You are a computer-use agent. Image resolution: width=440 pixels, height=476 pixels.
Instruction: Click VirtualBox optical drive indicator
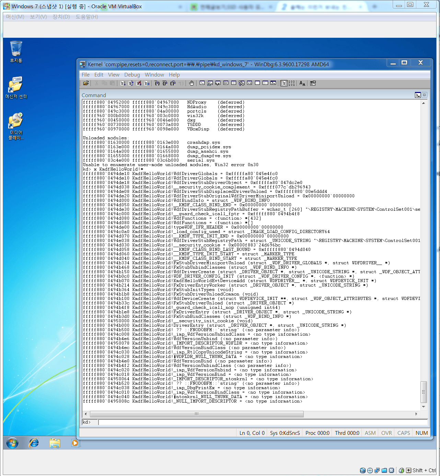coord(370,471)
